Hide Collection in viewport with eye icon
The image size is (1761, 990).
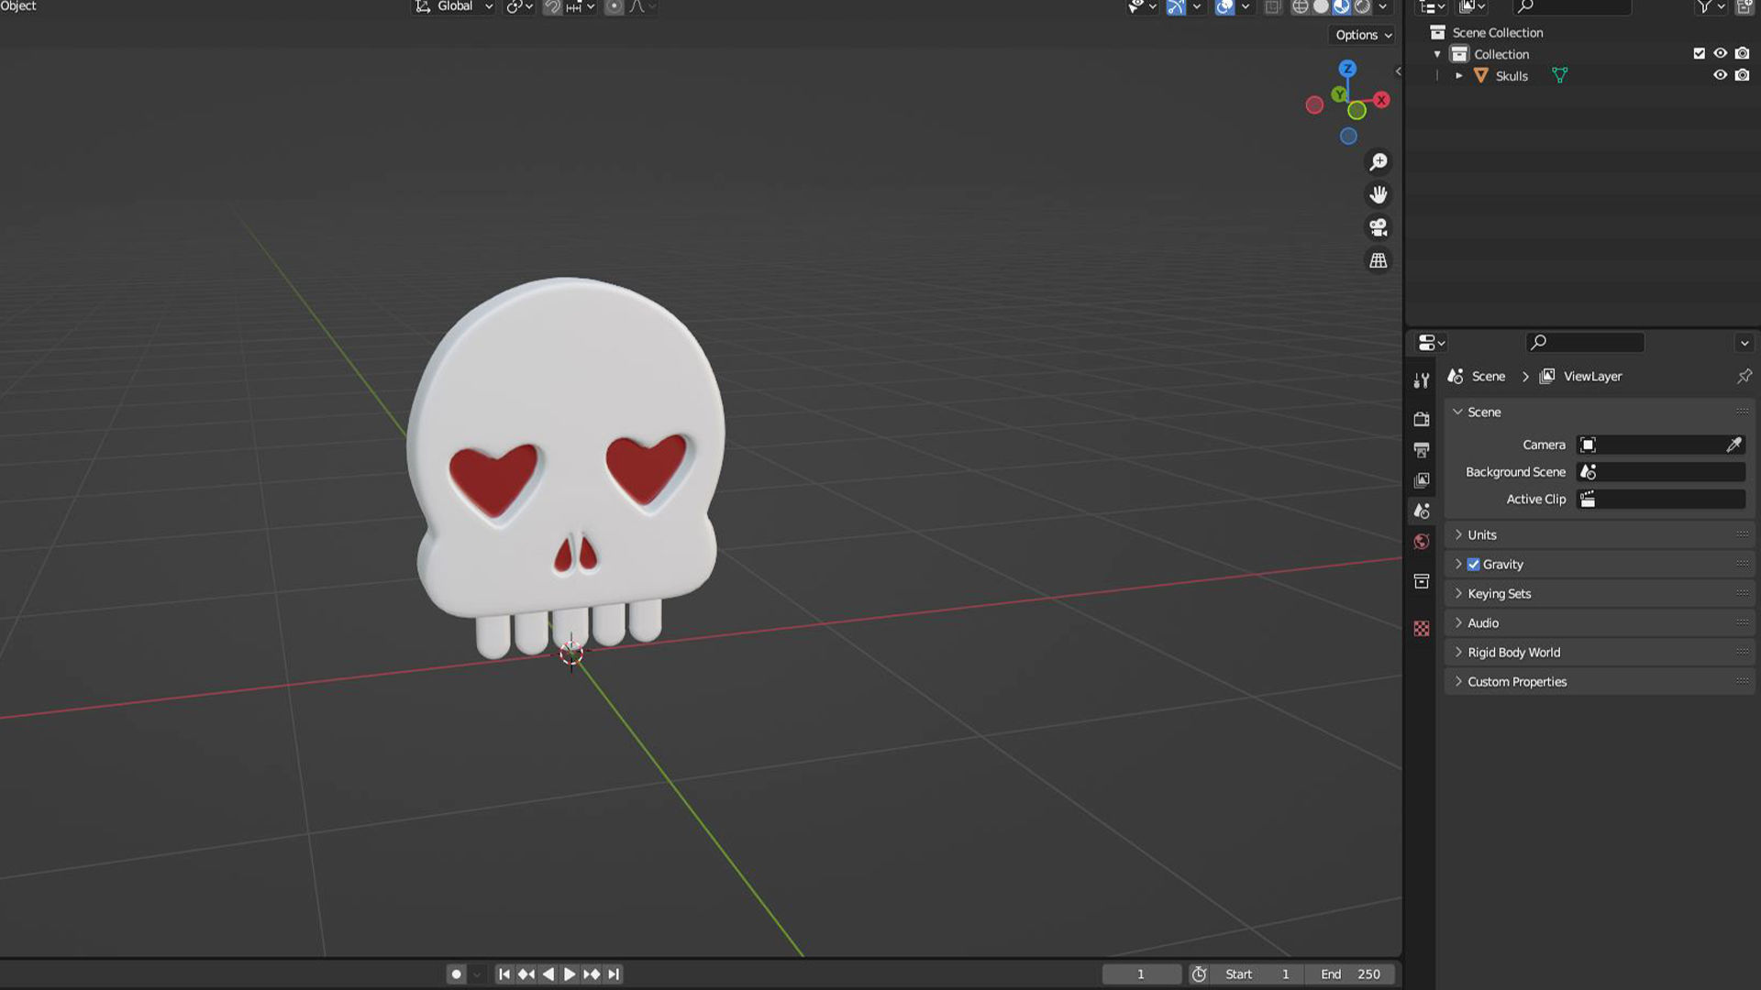pos(1721,54)
